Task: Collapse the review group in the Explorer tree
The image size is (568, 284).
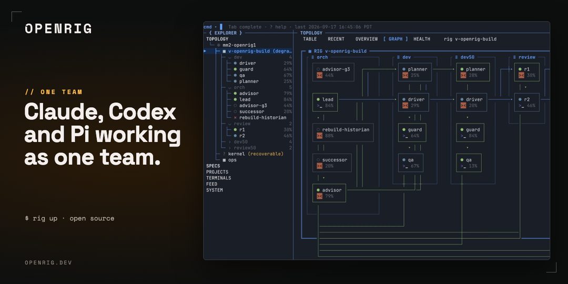Action: pos(230,124)
